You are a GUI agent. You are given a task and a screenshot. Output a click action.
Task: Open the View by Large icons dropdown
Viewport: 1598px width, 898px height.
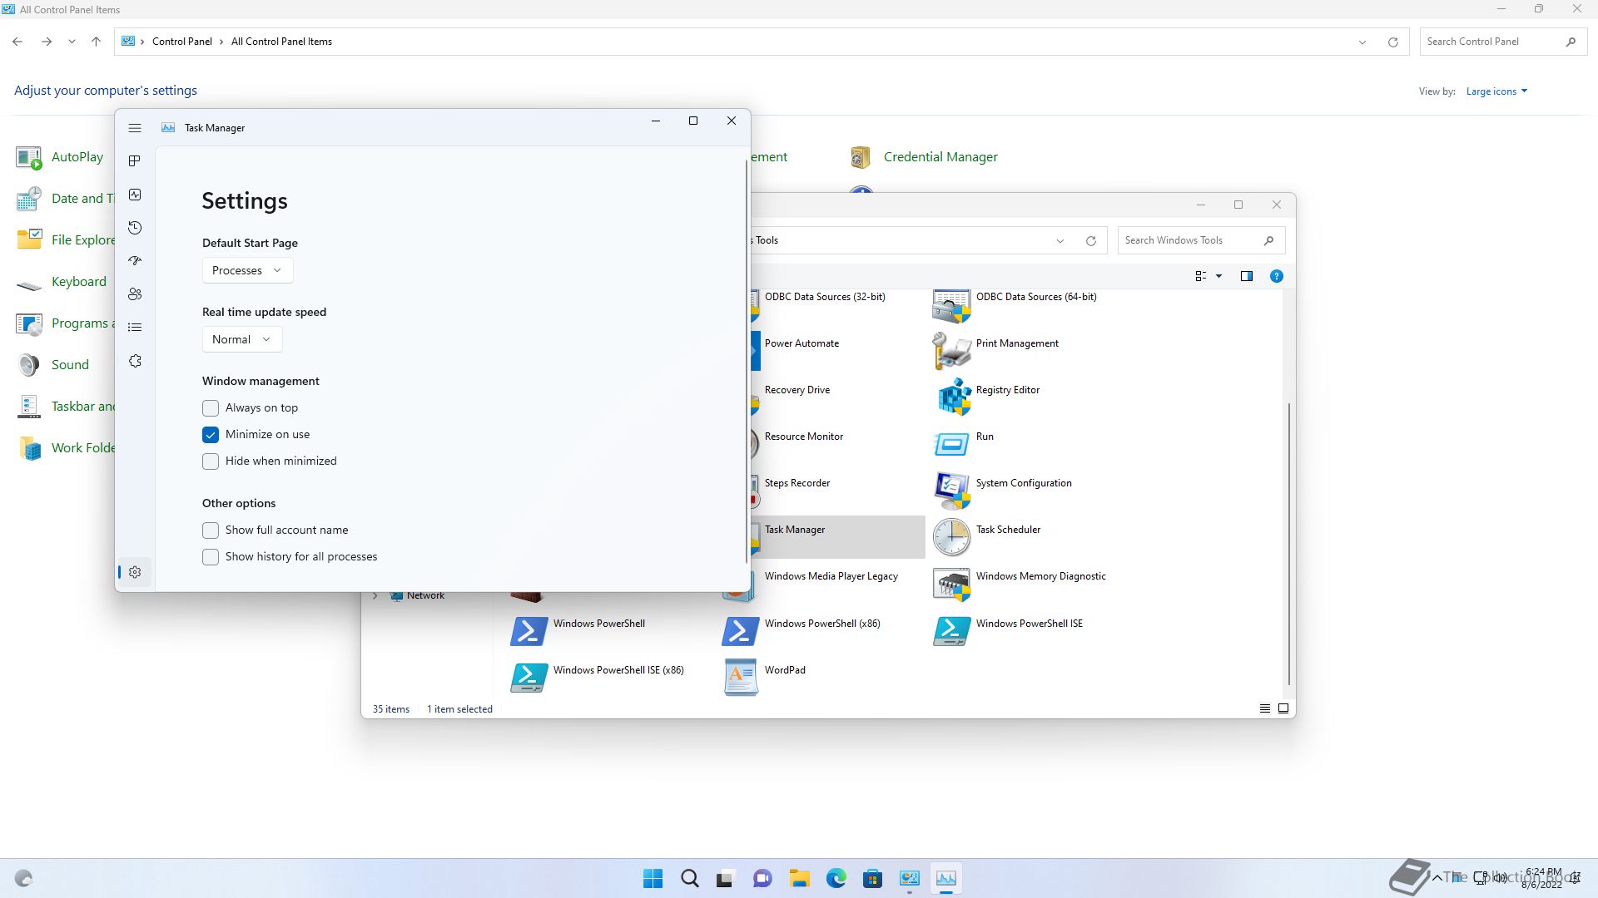(x=1496, y=91)
